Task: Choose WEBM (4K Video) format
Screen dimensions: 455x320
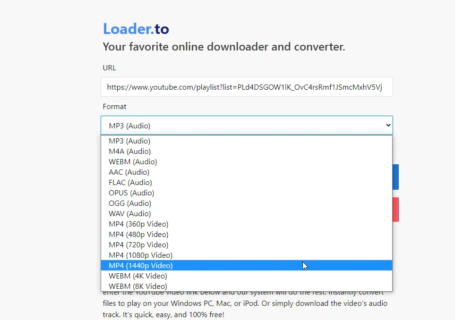Action: pos(247,276)
